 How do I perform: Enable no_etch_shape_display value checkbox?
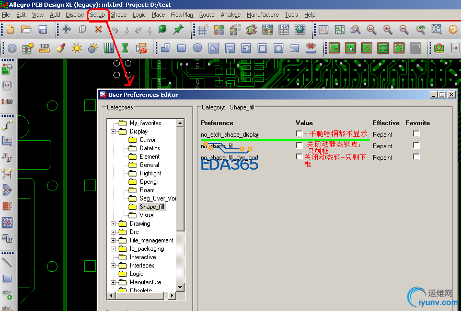[x=299, y=134]
